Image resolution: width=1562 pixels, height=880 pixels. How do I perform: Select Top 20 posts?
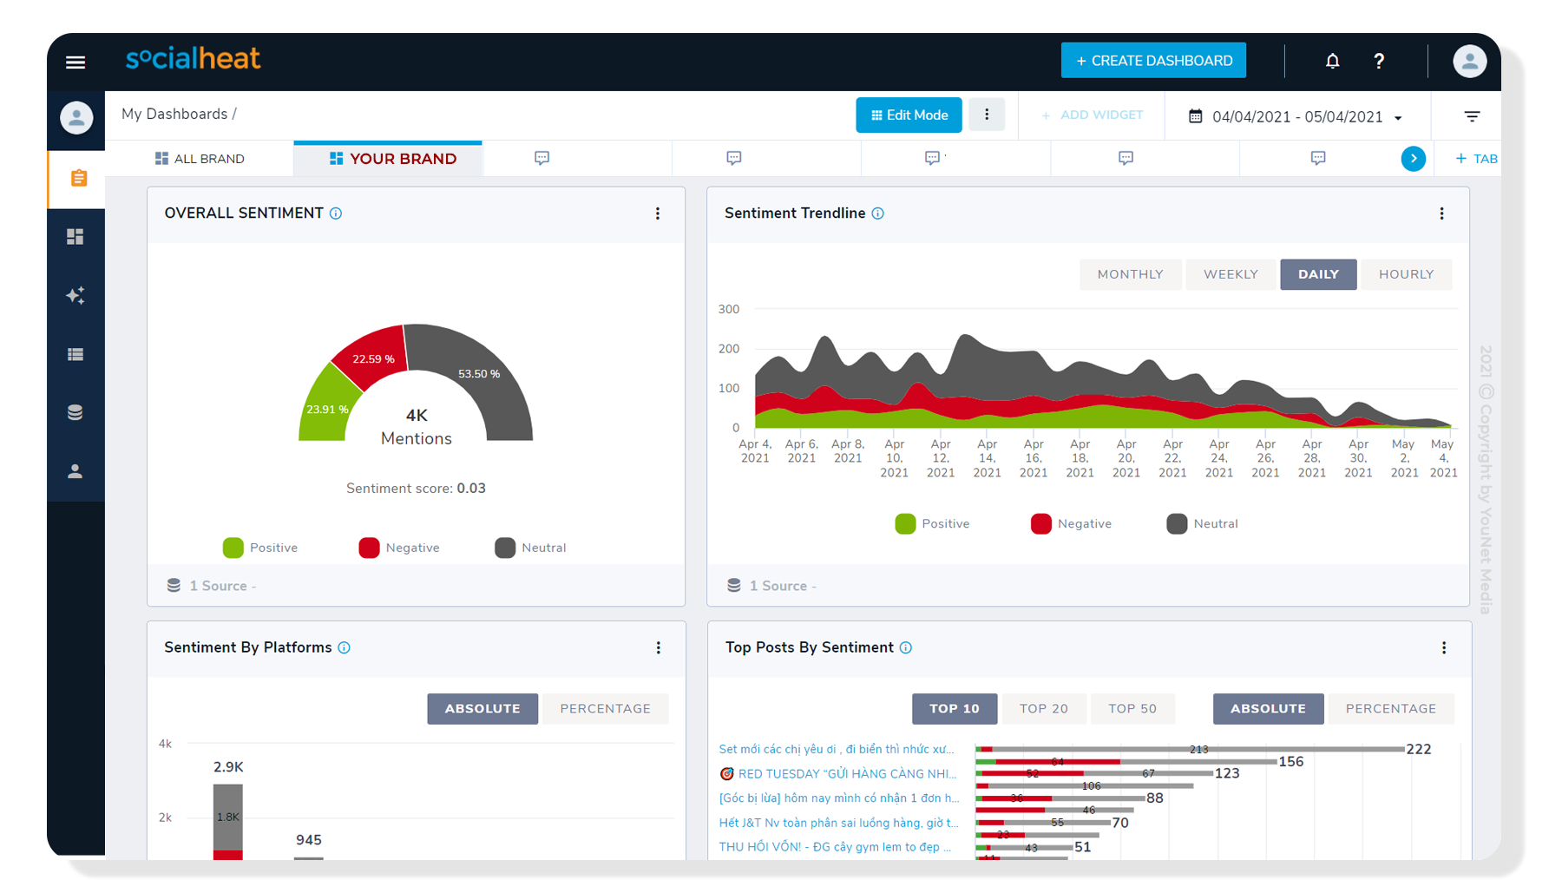click(x=1043, y=708)
